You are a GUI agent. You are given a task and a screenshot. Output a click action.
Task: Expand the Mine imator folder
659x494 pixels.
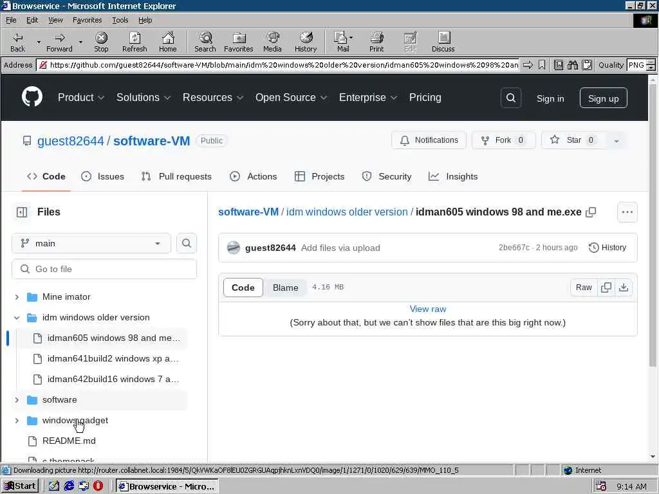coord(17,297)
